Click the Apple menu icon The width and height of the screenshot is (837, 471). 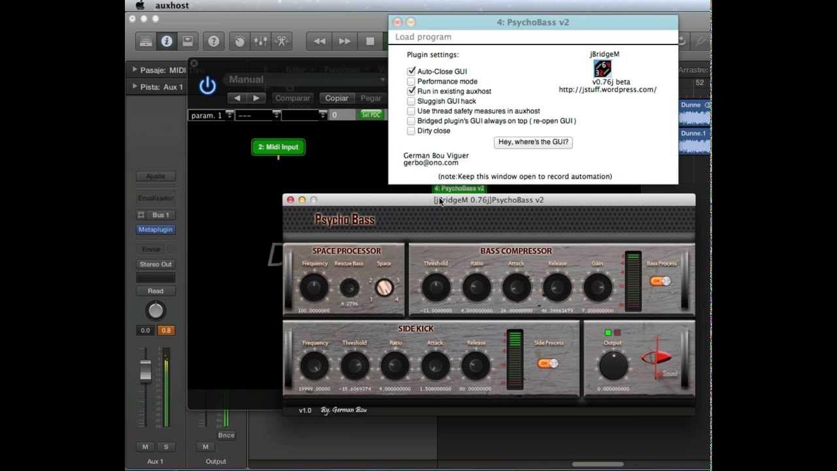tap(140, 5)
